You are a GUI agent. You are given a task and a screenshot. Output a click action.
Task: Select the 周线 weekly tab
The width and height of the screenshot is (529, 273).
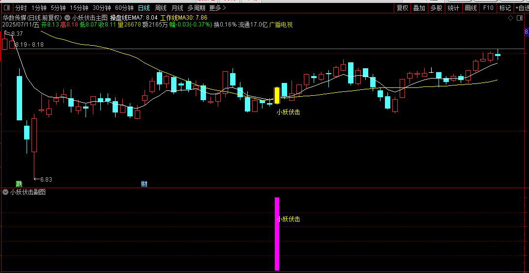pos(161,8)
